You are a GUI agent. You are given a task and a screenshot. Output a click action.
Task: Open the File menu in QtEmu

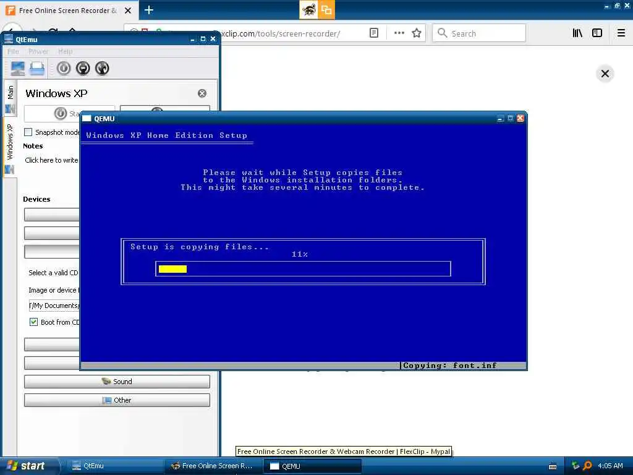(14, 51)
